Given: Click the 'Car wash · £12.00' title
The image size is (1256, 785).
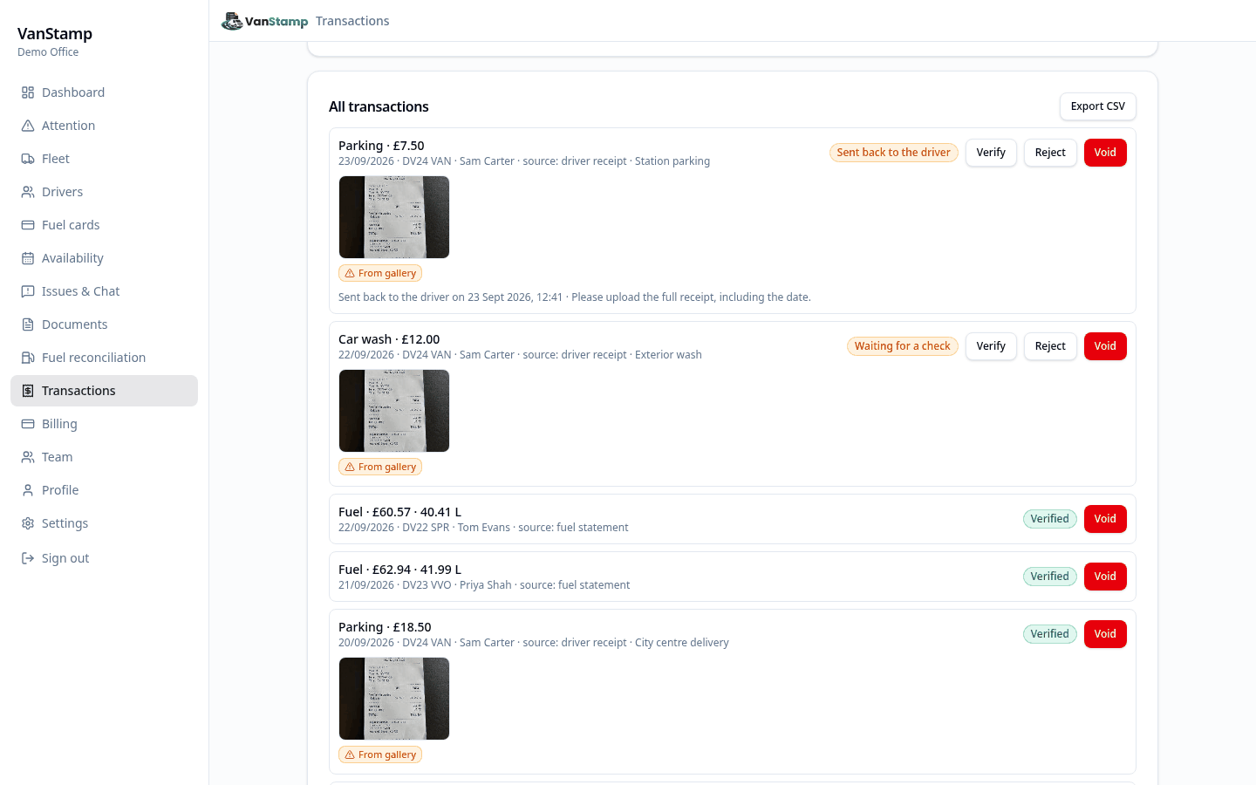Looking at the screenshot, I should tap(389, 339).
